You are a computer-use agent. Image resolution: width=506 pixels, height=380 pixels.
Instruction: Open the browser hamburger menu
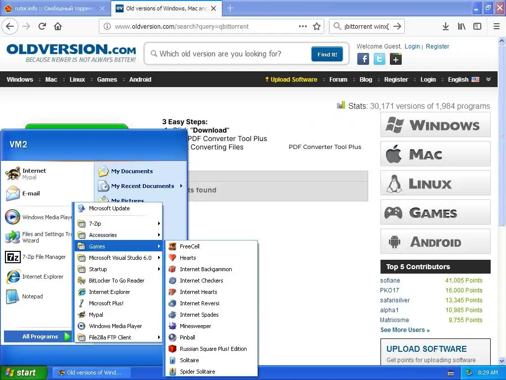click(x=497, y=27)
